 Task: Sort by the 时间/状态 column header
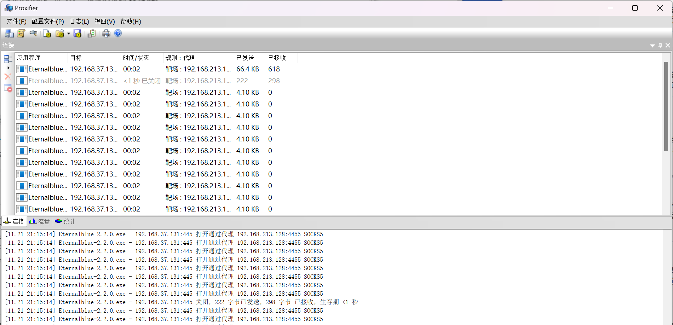click(x=136, y=58)
